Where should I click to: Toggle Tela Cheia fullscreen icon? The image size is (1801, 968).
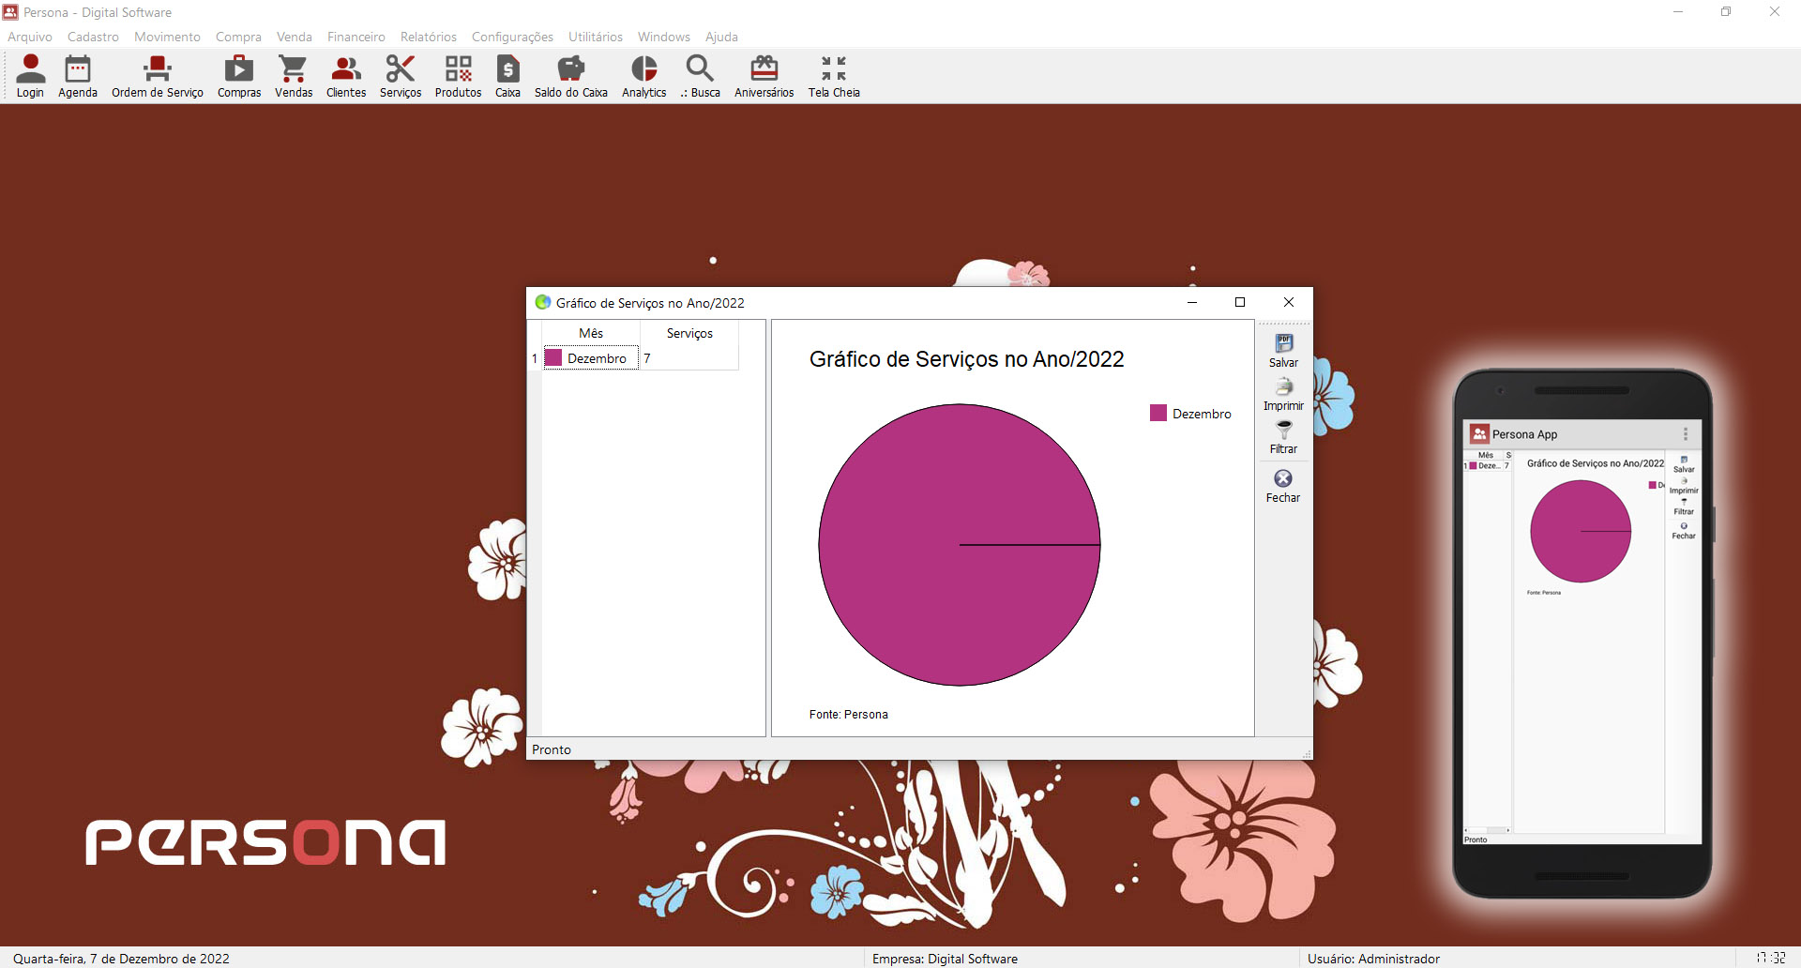coord(834,75)
